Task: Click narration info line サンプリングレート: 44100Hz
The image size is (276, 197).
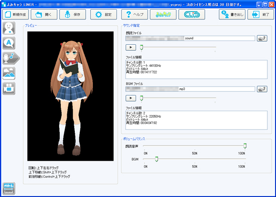Action: pyautogui.click(x=144, y=66)
